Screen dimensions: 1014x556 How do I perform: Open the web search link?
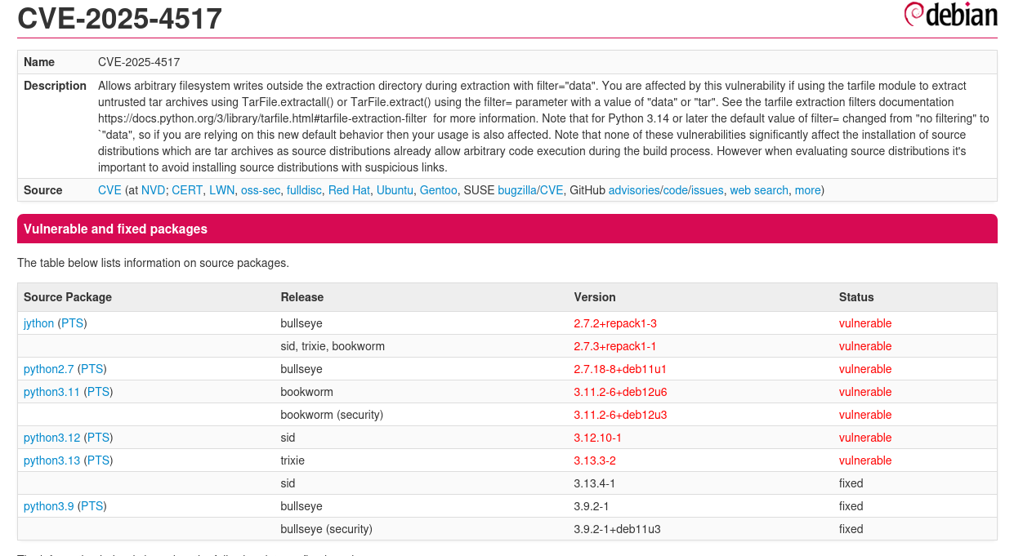(x=759, y=190)
